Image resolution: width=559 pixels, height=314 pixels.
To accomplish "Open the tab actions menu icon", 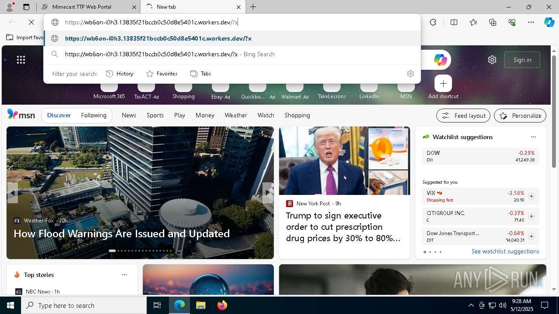I will pos(26,7).
